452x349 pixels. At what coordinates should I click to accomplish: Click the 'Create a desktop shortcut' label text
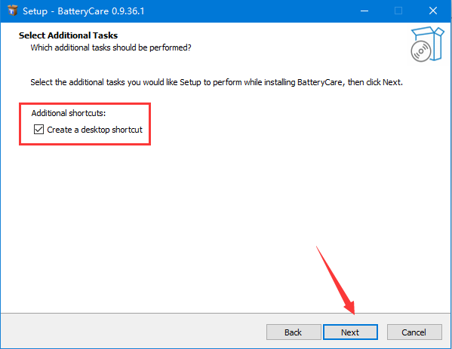pyautogui.click(x=94, y=130)
